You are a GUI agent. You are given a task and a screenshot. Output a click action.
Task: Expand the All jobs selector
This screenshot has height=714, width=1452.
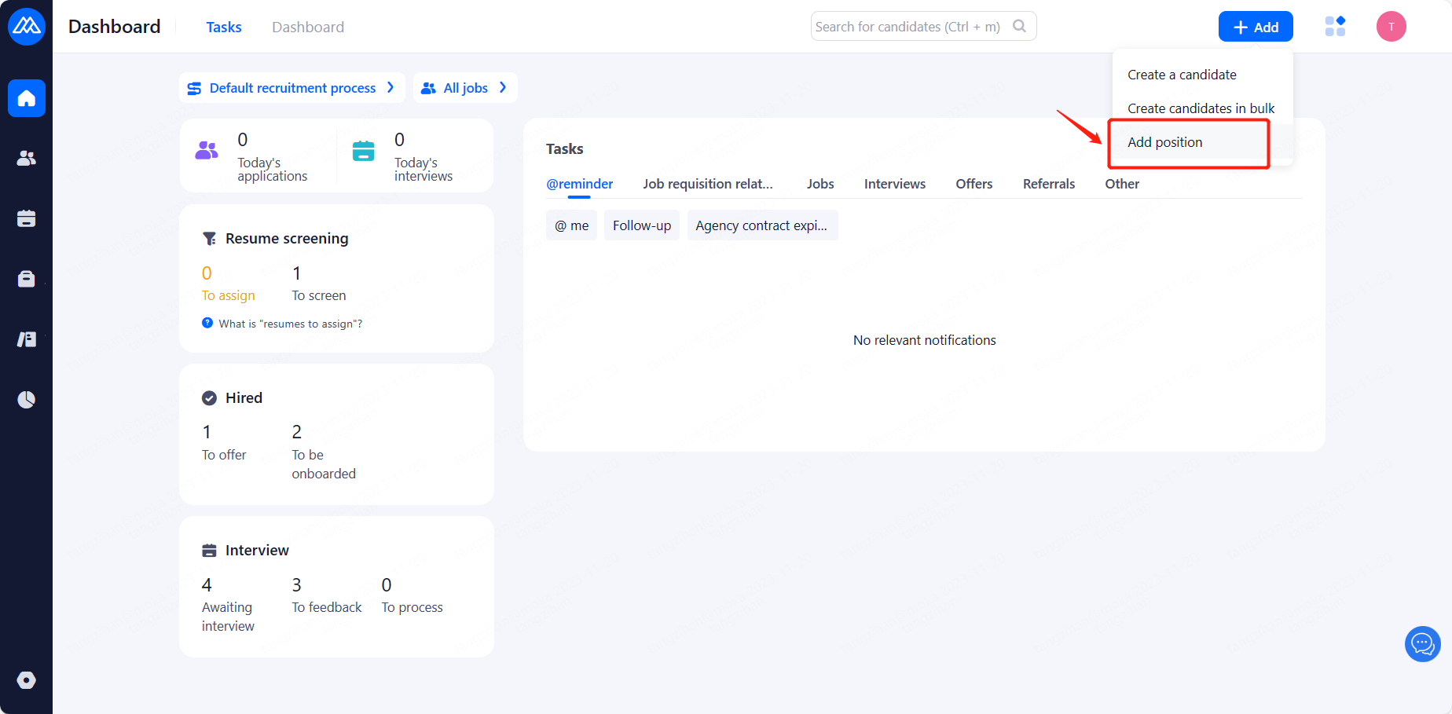click(465, 88)
